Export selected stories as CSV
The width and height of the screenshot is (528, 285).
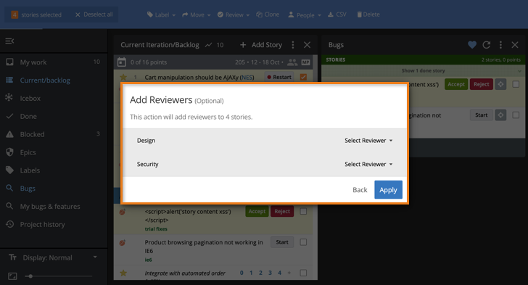point(337,15)
